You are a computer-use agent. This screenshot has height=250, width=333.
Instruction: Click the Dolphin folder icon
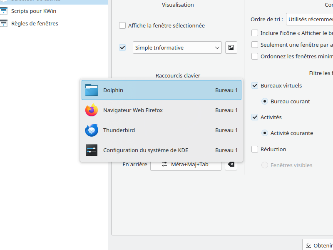(x=92, y=90)
